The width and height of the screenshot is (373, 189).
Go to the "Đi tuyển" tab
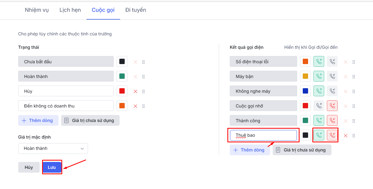click(x=136, y=10)
